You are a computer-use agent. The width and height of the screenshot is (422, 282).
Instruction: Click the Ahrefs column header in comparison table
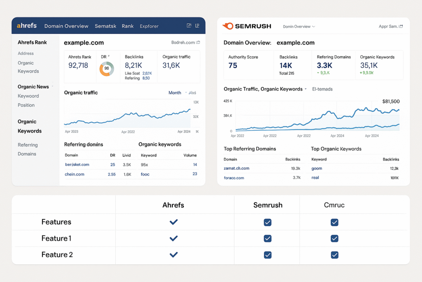pyautogui.click(x=173, y=205)
